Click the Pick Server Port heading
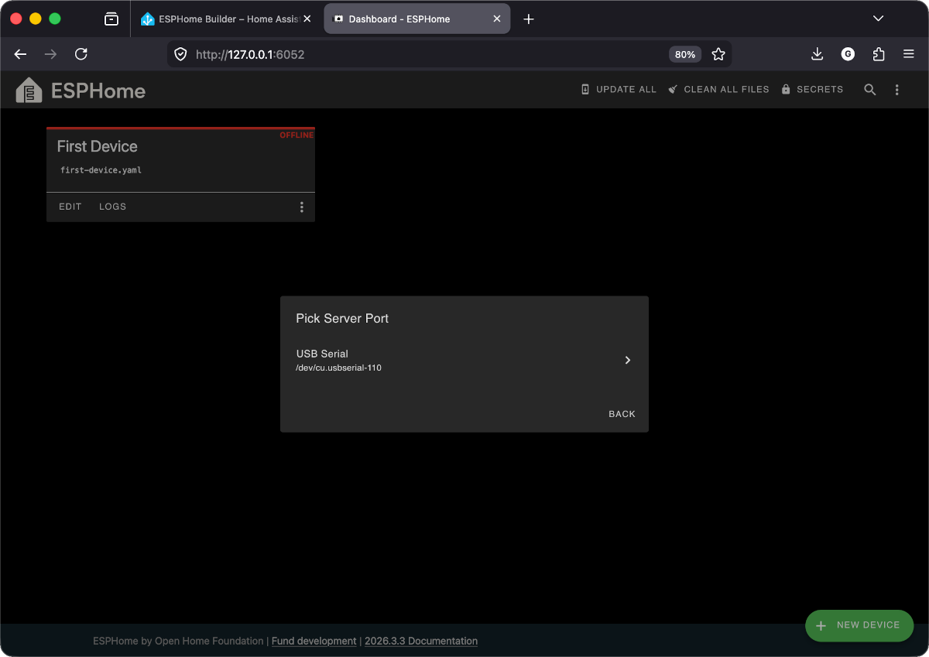The width and height of the screenshot is (929, 657). tap(342, 318)
